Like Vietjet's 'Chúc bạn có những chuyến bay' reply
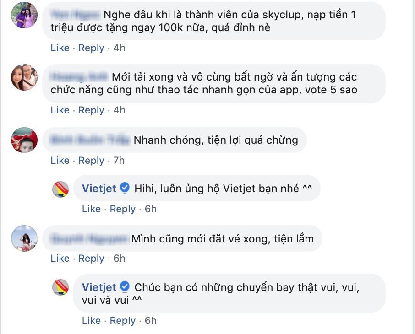This screenshot has height=334, width=415. click(x=91, y=321)
